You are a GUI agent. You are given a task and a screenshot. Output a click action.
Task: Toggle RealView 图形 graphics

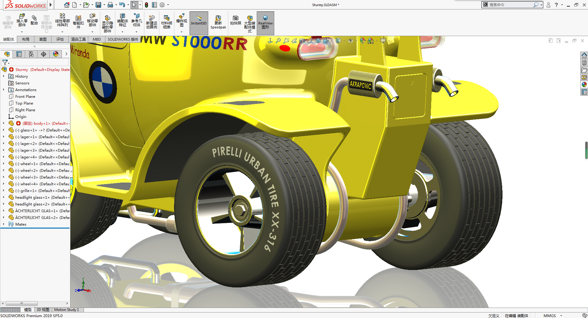click(x=265, y=23)
